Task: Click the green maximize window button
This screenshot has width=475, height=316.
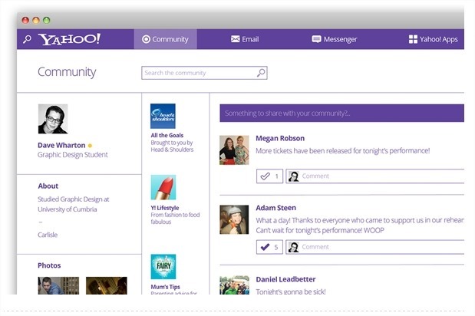Action: tap(46, 20)
